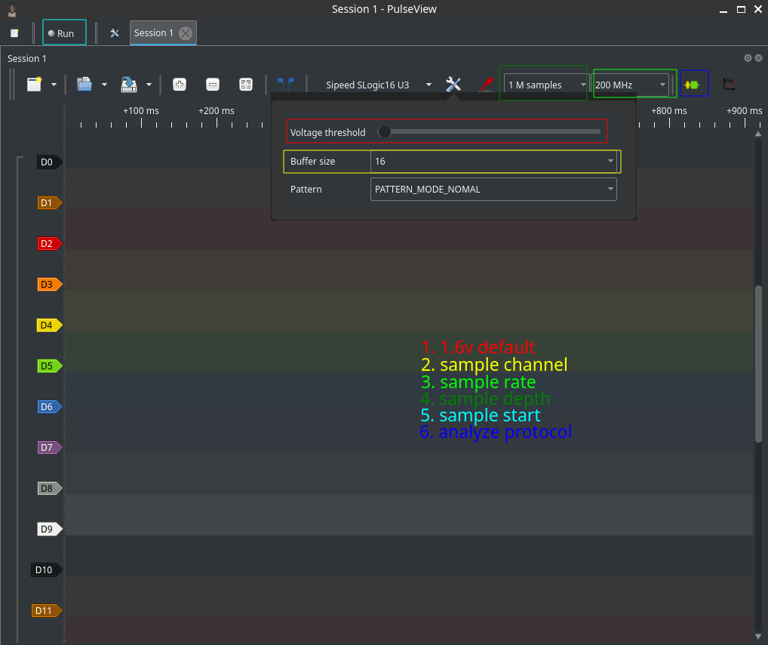
Task: Click the math signal icon
Action: click(730, 85)
